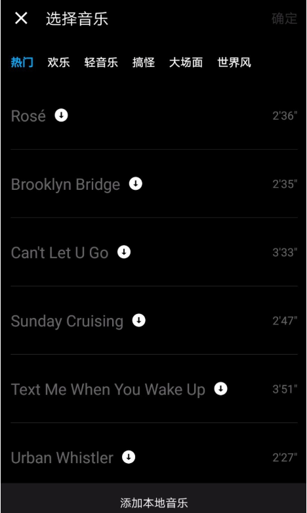Pick the Sunday Cruising song title
This screenshot has width=307, height=513.
point(68,322)
